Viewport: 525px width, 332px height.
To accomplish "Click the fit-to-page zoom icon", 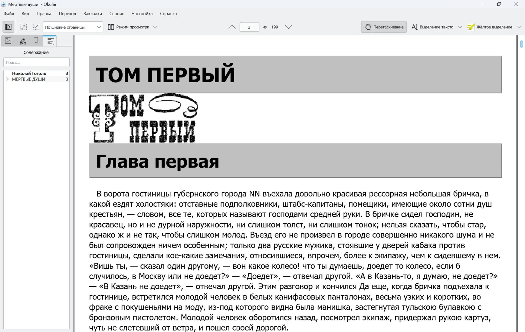I will click(x=36, y=27).
